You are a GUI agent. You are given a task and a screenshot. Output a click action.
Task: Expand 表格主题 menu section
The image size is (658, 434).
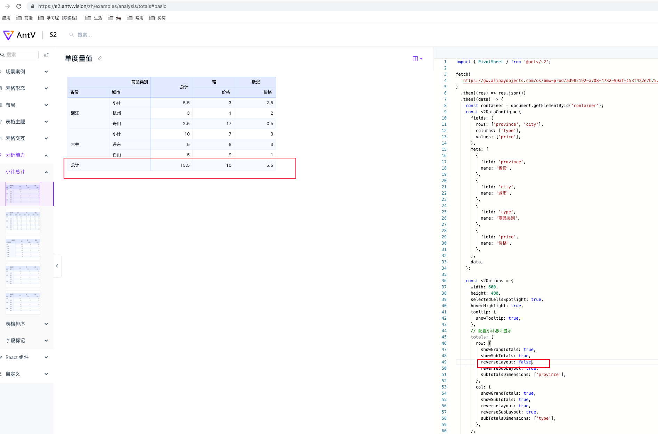tap(27, 122)
